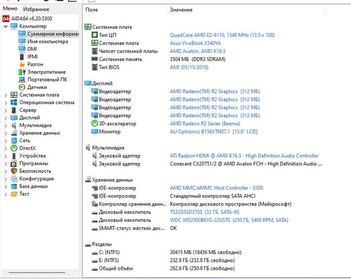Click the horizontal scrollbar in tree panel

point(39,272)
